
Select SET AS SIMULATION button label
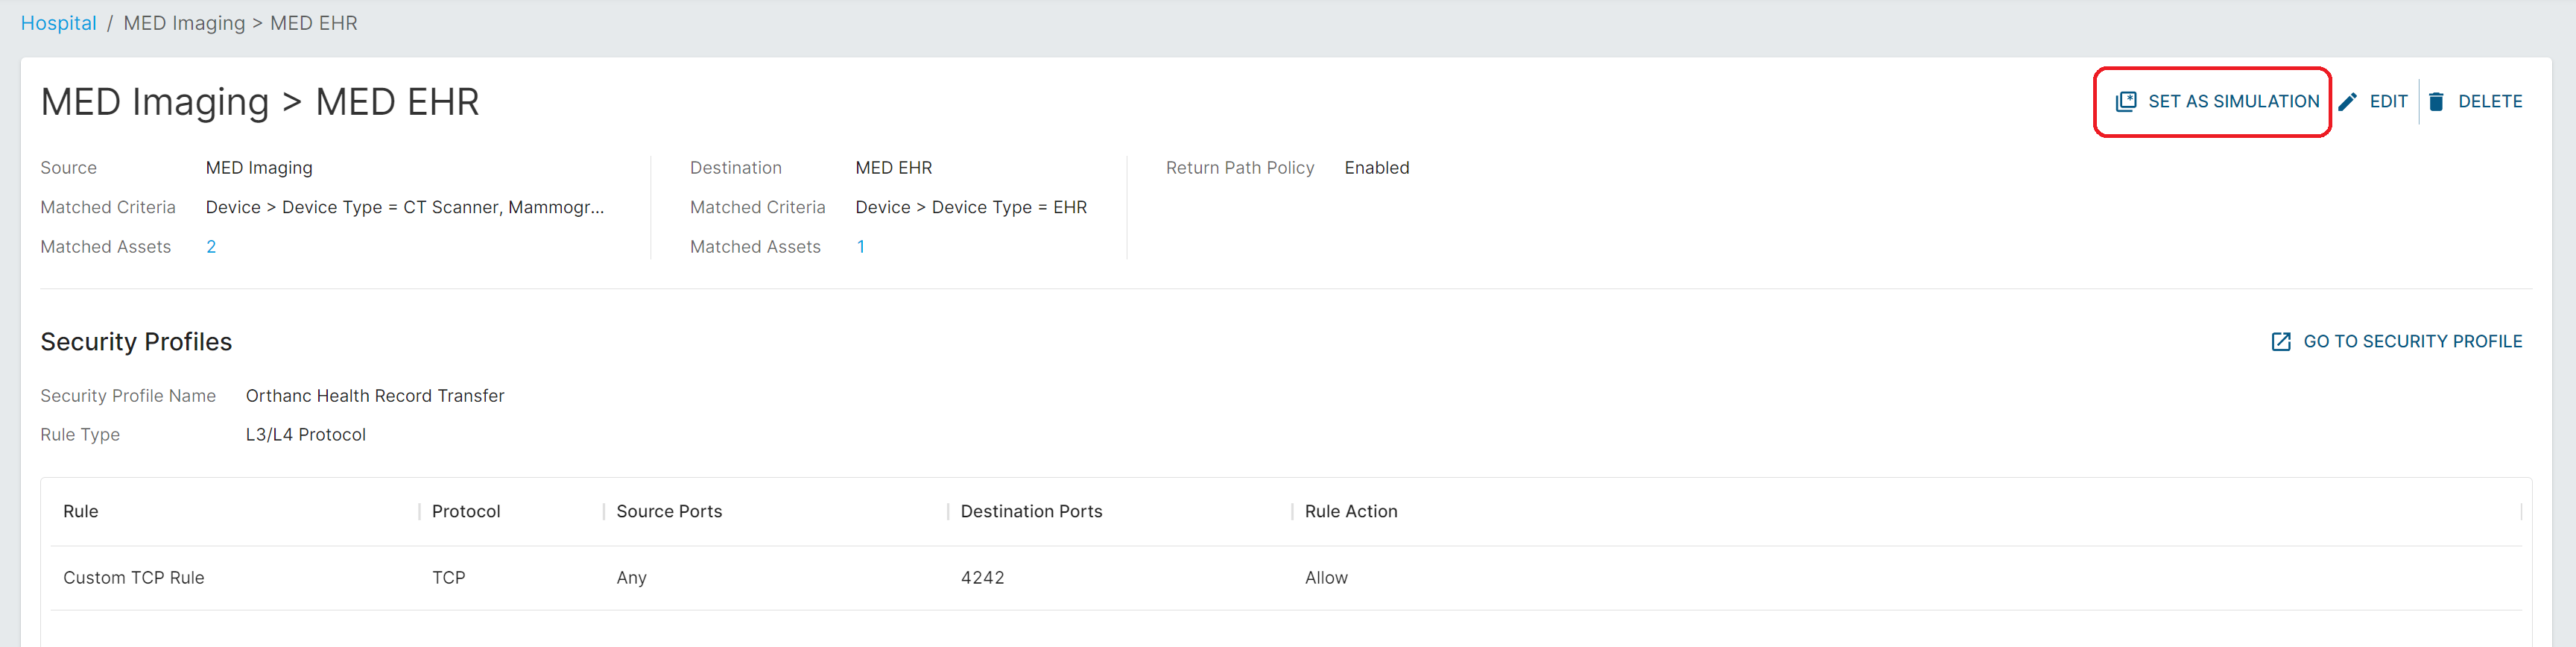point(2233,101)
